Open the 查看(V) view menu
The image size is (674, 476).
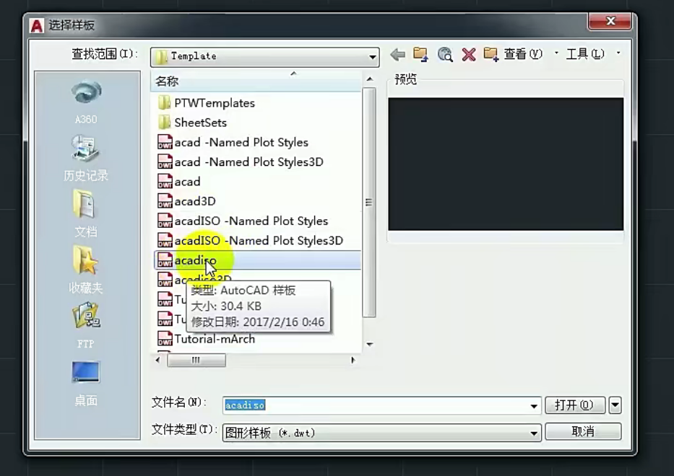(x=523, y=53)
